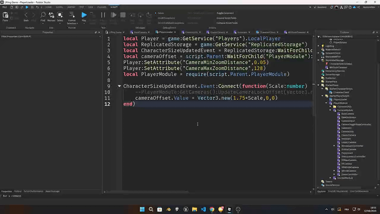Click the quick-access Play icon in title toolbar
380x214 pixels.
(x=27, y=7)
